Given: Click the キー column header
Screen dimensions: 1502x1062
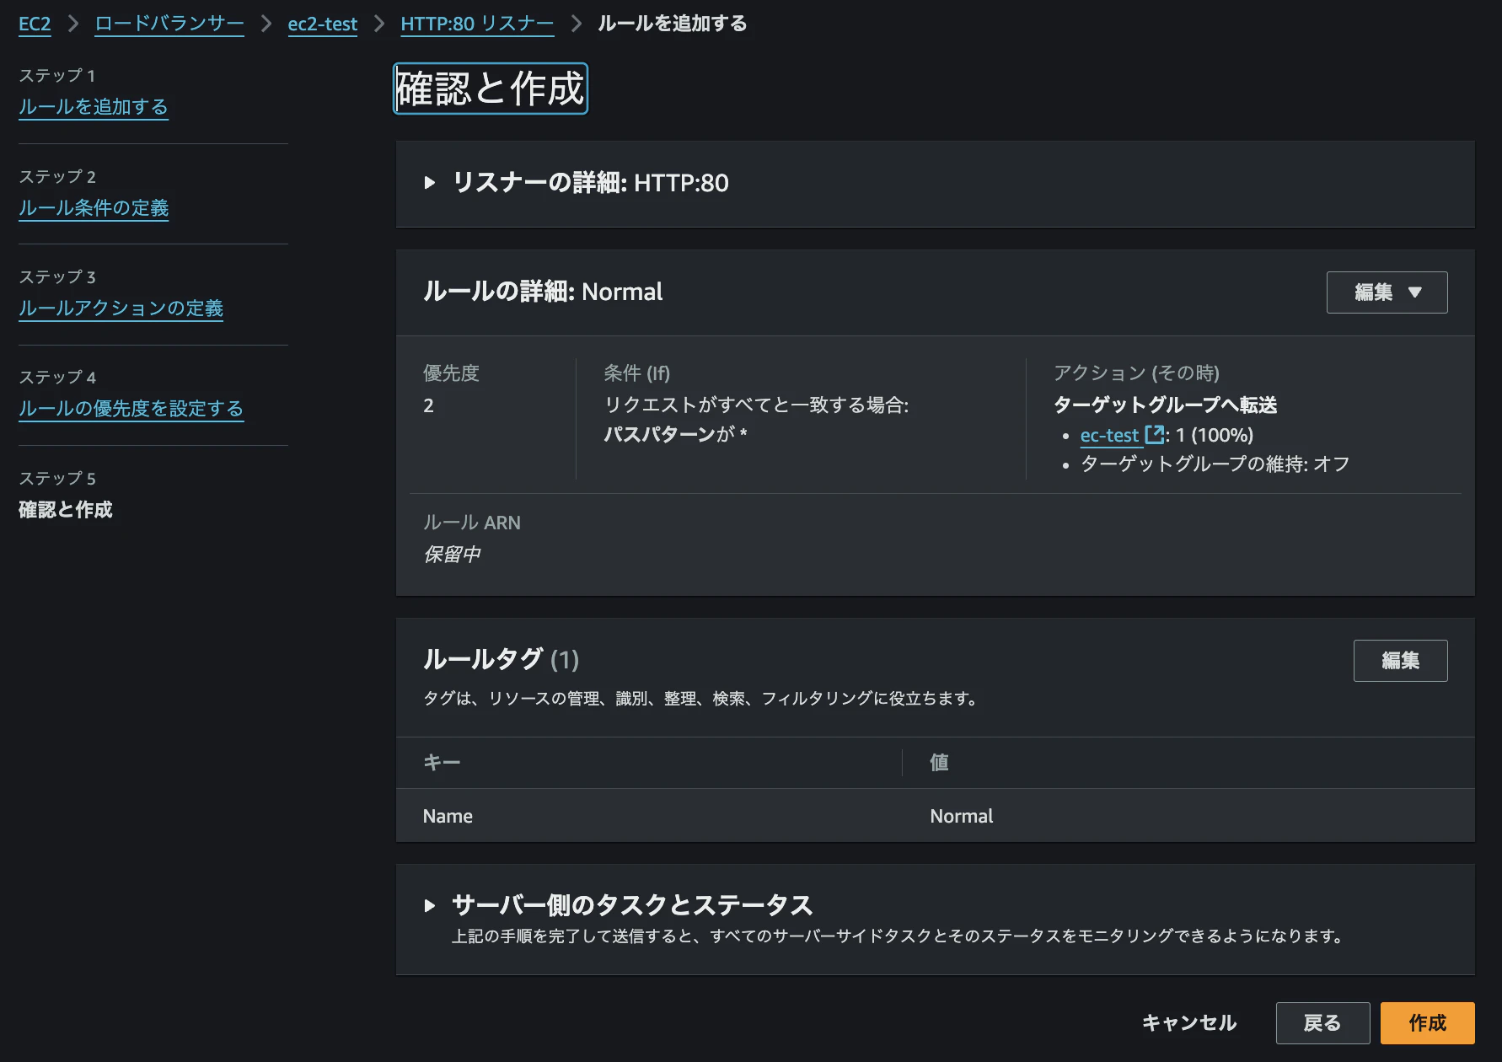Looking at the screenshot, I should pyautogui.click(x=442, y=763).
